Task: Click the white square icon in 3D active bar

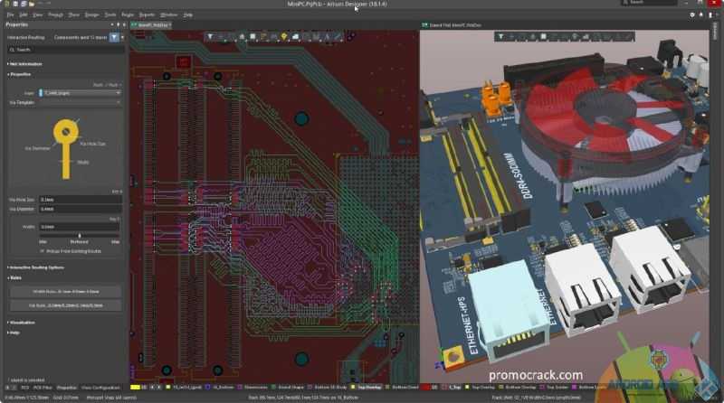Action: click(544, 36)
